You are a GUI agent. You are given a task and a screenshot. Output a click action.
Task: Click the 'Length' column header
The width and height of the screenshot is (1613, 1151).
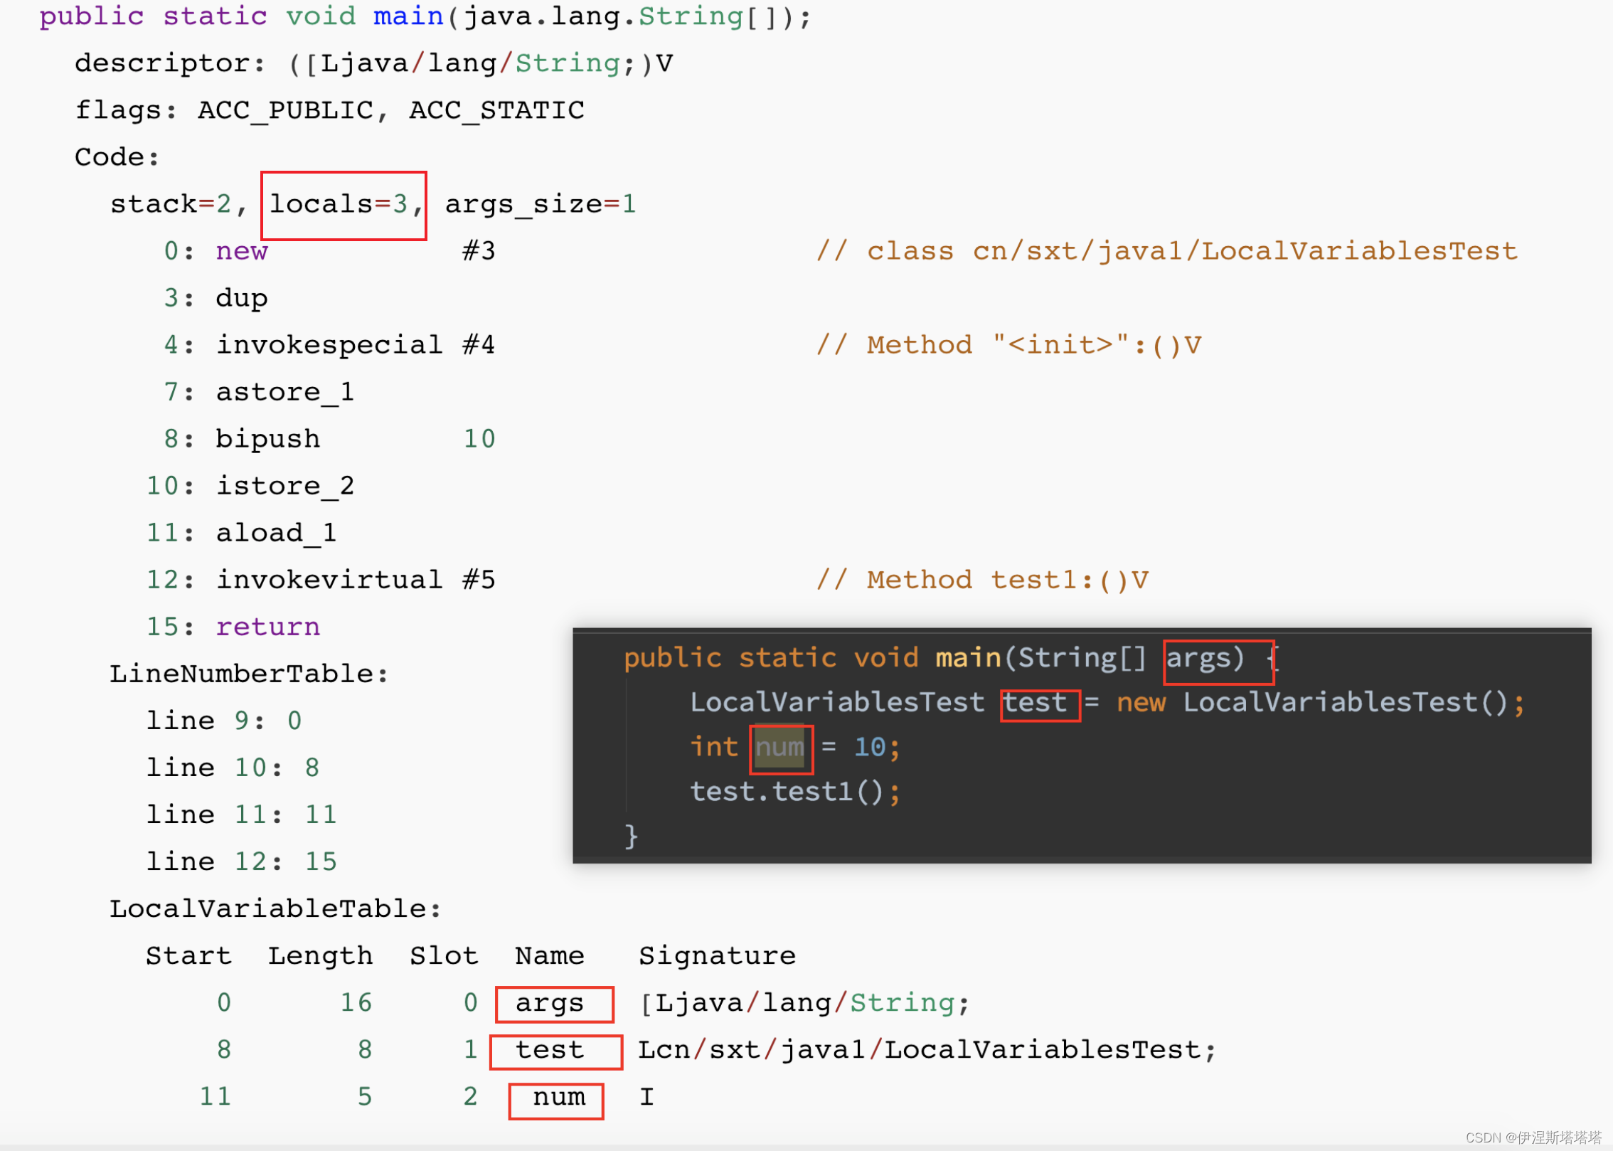(x=320, y=957)
